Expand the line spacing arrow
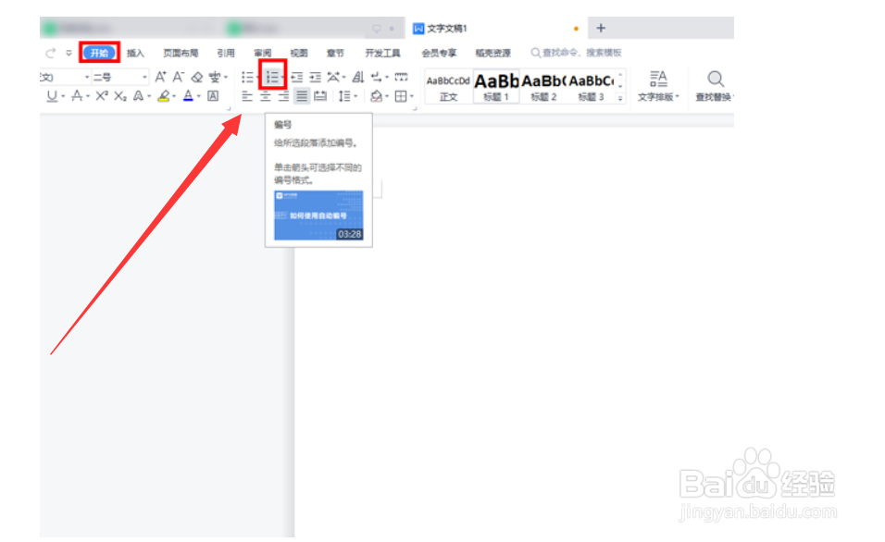 pos(355,97)
